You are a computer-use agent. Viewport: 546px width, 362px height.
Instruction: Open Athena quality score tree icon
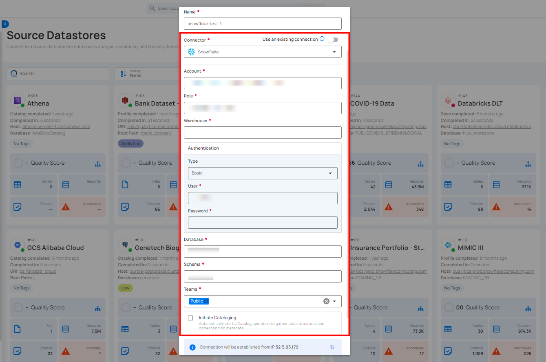[x=97, y=163]
